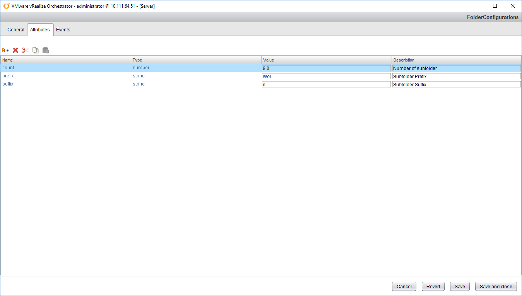Switch to the General tab
522x296 pixels.
[16, 30]
